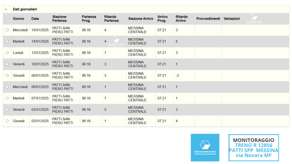292x164 pixels.
Task: Click the Ritardo Arrivo column header
Action: 182,19
